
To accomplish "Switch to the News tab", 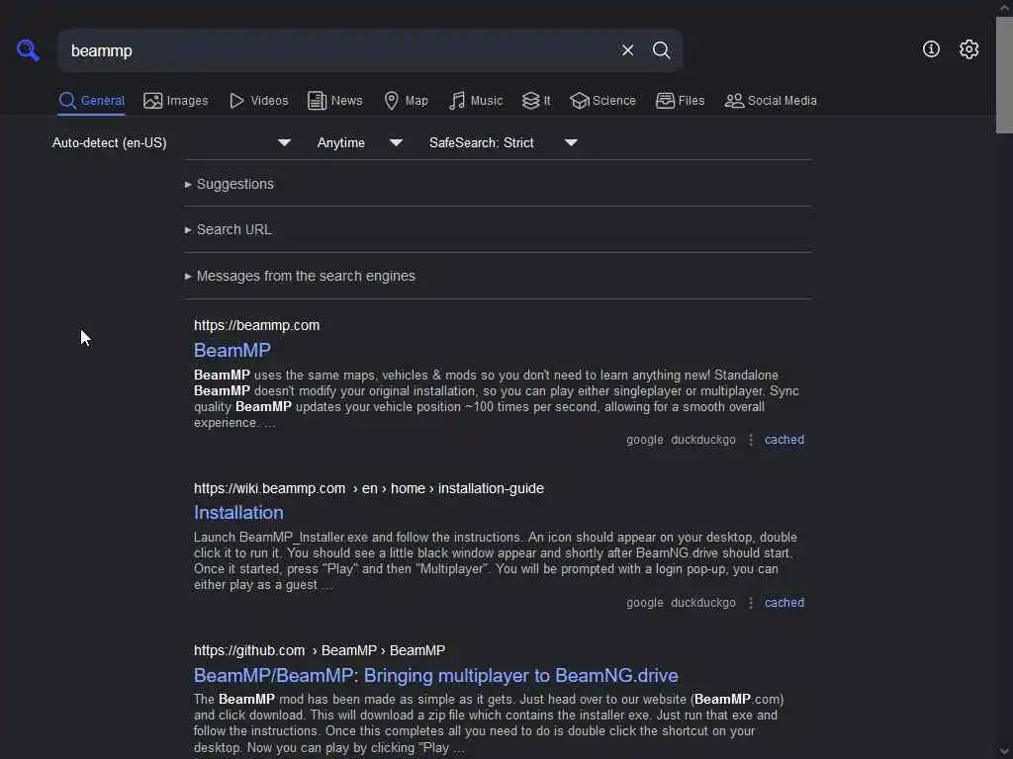I will point(334,101).
